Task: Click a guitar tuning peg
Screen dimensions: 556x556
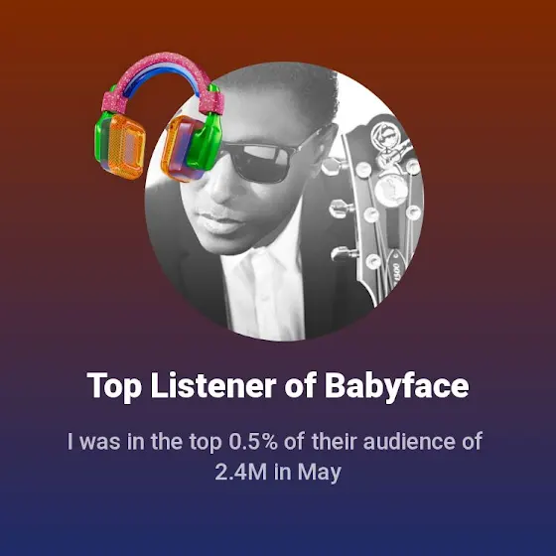Action: coord(344,208)
